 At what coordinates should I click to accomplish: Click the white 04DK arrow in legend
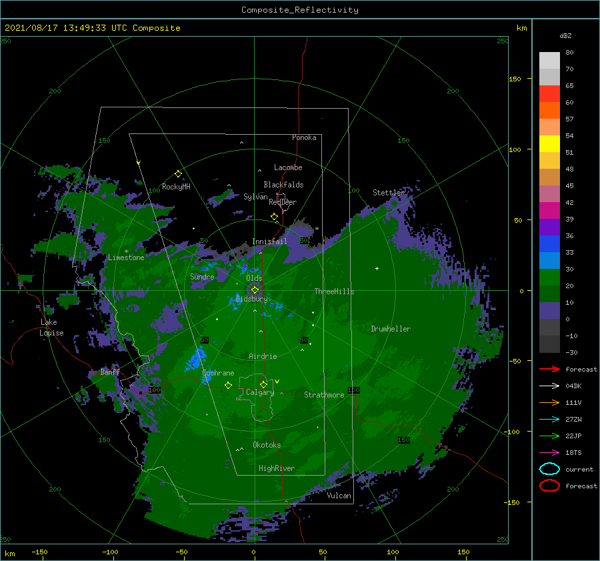click(x=549, y=386)
